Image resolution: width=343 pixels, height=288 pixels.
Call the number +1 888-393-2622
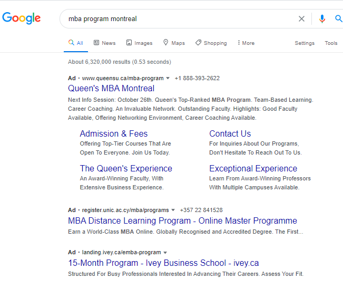(197, 78)
